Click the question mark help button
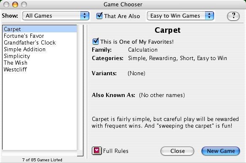The height and width of the screenshot is (163, 246). pyautogui.click(x=233, y=16)
